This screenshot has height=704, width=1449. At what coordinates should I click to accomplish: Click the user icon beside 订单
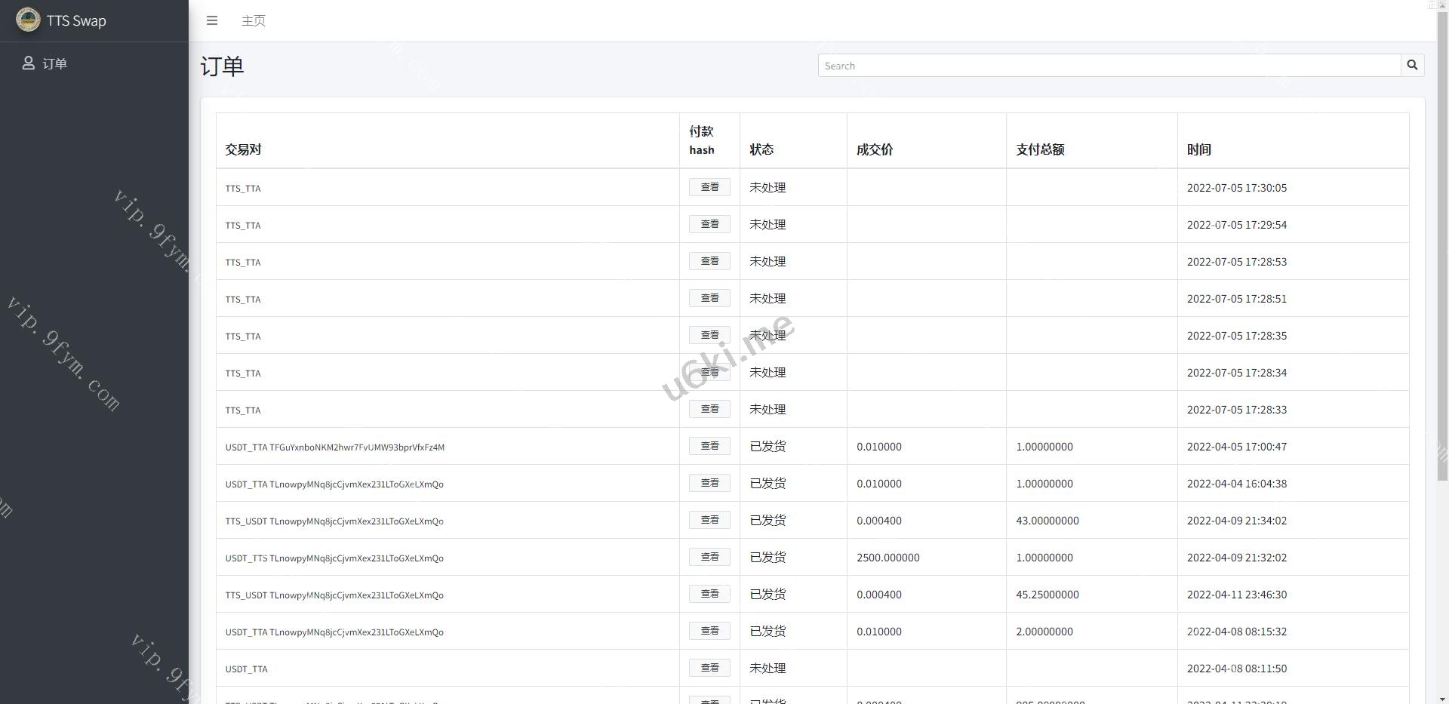click(28, 63)
